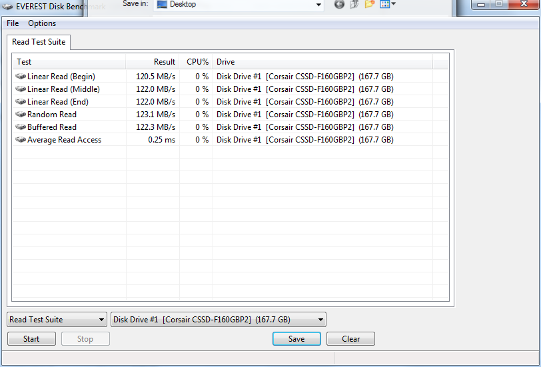Click the Linear Read (Middle) 122.0 MB/s value

(156, 89)
